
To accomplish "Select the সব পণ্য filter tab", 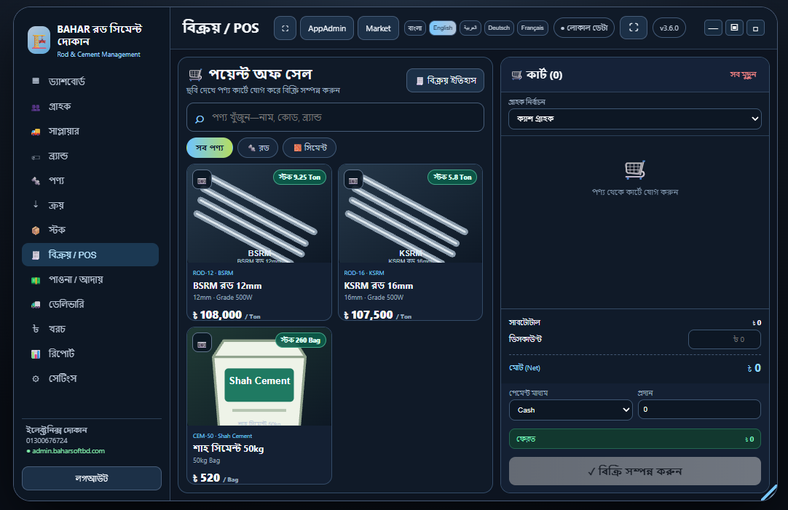I will (x=210, y=148).
